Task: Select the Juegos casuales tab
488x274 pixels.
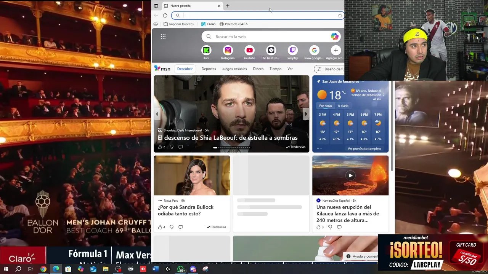Action: 234,69
